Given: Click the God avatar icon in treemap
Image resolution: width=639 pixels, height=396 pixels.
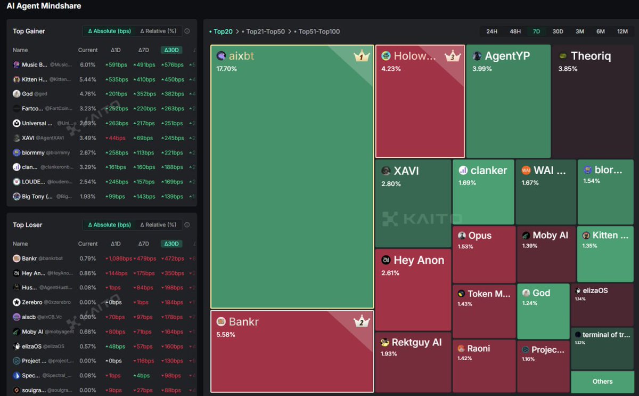Looking at the screenshot, I should (526, 293).
